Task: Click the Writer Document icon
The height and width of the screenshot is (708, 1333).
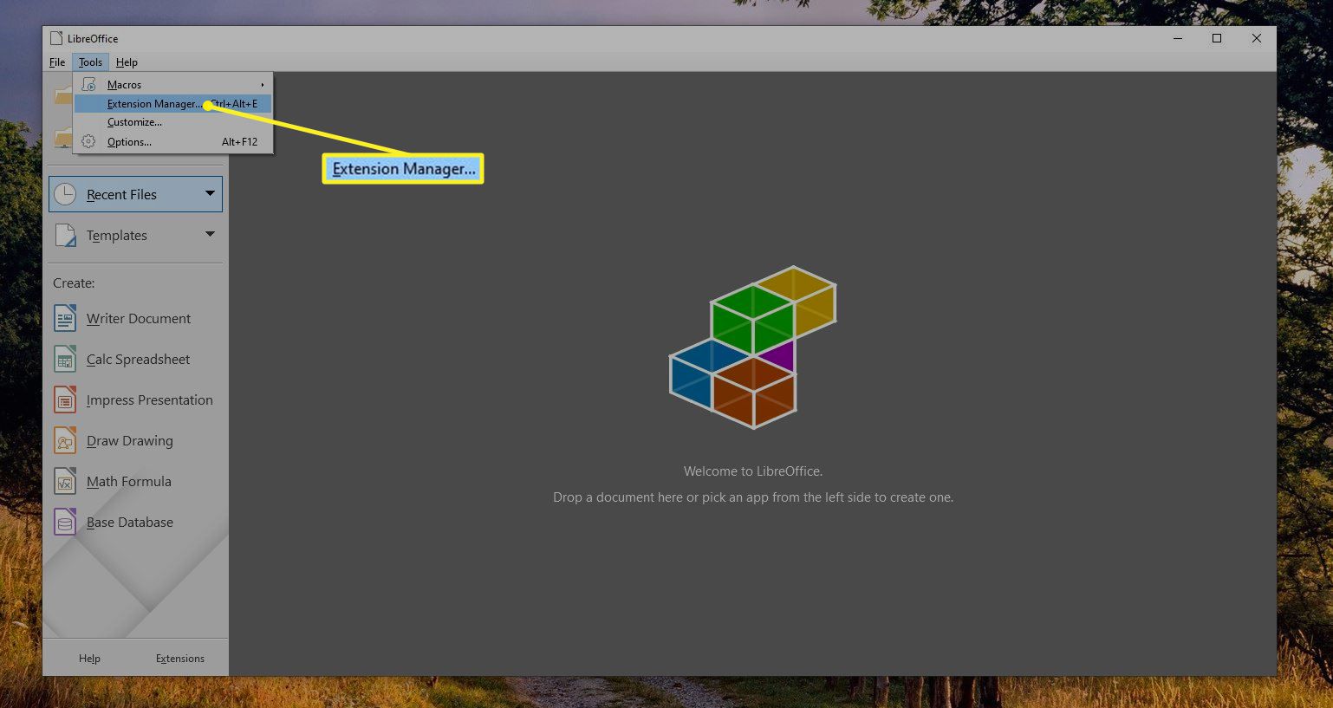Action: [65, 318]
